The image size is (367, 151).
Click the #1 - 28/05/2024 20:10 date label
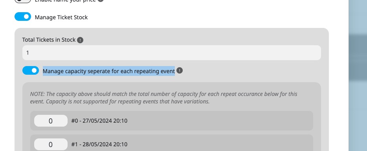coord(99,144)
